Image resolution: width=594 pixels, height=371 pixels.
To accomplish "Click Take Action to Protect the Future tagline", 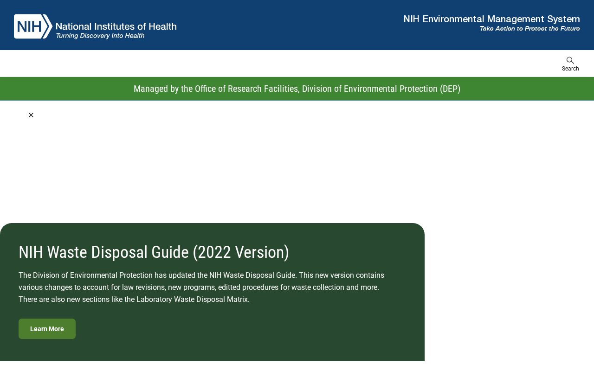I will 529,29.
